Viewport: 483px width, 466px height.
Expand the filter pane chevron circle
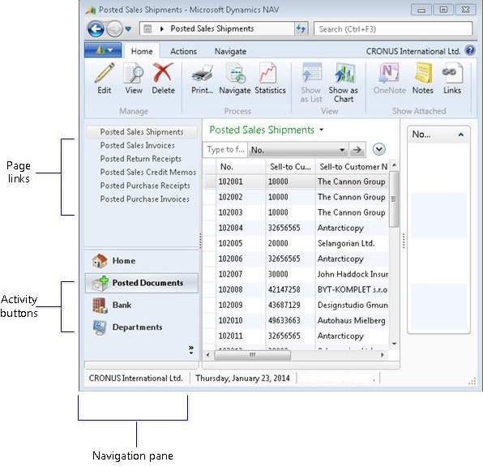click(x=378, y=149)
